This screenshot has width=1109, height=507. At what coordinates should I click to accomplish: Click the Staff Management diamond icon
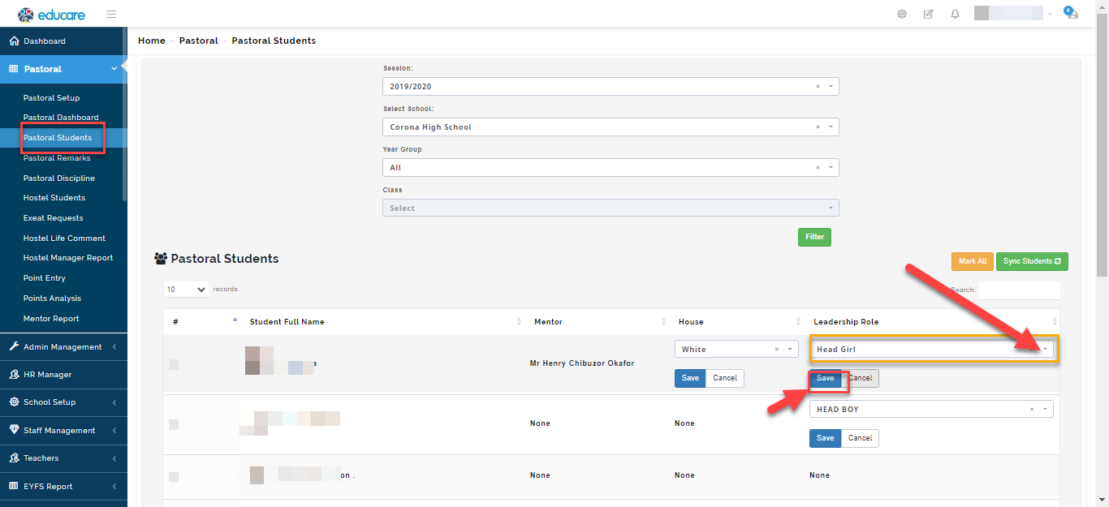coord(15,430)
